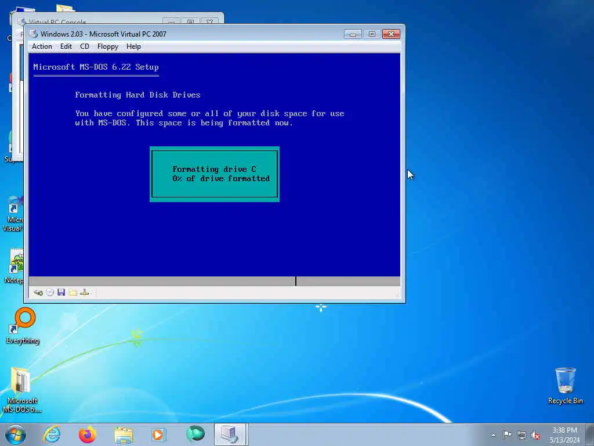The height and width of the screenshot is (446, 594).
Task: Click the Show desktop button
Action: pos(590,434)
